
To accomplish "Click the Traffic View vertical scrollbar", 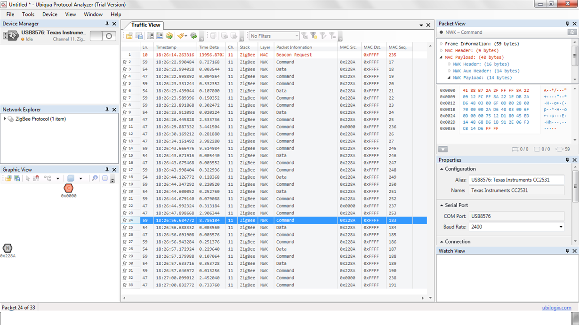I will pyautogui.click(x=430, y=172).
